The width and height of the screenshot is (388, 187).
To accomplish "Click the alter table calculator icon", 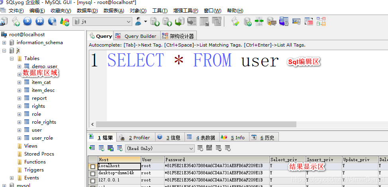I will 204,21.
